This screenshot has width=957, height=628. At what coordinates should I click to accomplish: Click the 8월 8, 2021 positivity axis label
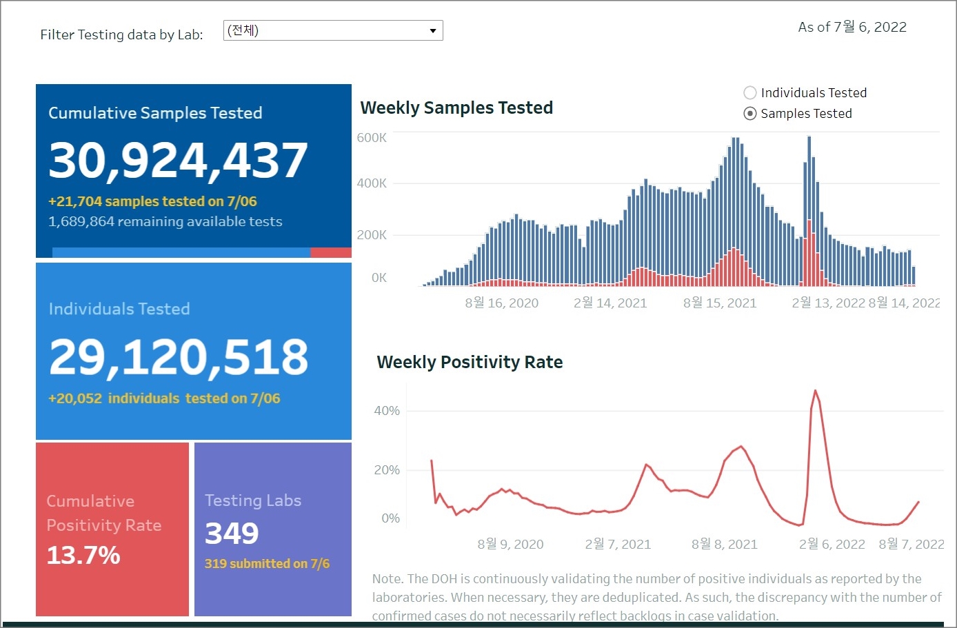tap(725, 544)
